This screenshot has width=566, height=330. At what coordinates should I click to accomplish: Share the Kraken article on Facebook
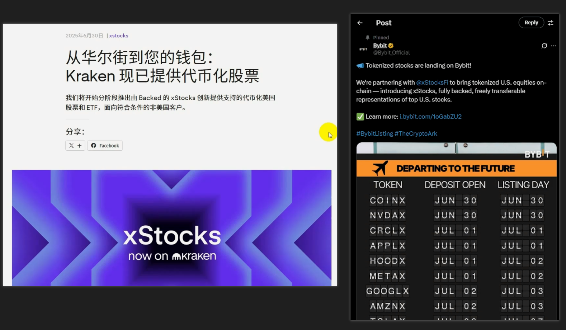[105, 146]
